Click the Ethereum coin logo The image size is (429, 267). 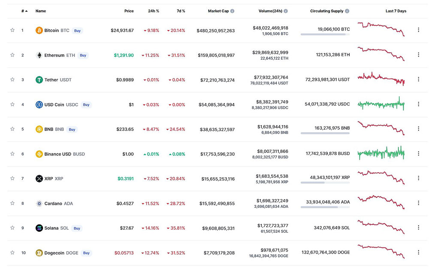(x=39, y=55)
